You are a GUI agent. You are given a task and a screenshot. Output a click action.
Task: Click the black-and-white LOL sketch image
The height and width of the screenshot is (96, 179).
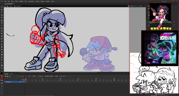154,80
